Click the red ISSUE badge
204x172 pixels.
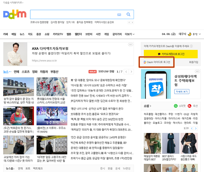point(92,72)
